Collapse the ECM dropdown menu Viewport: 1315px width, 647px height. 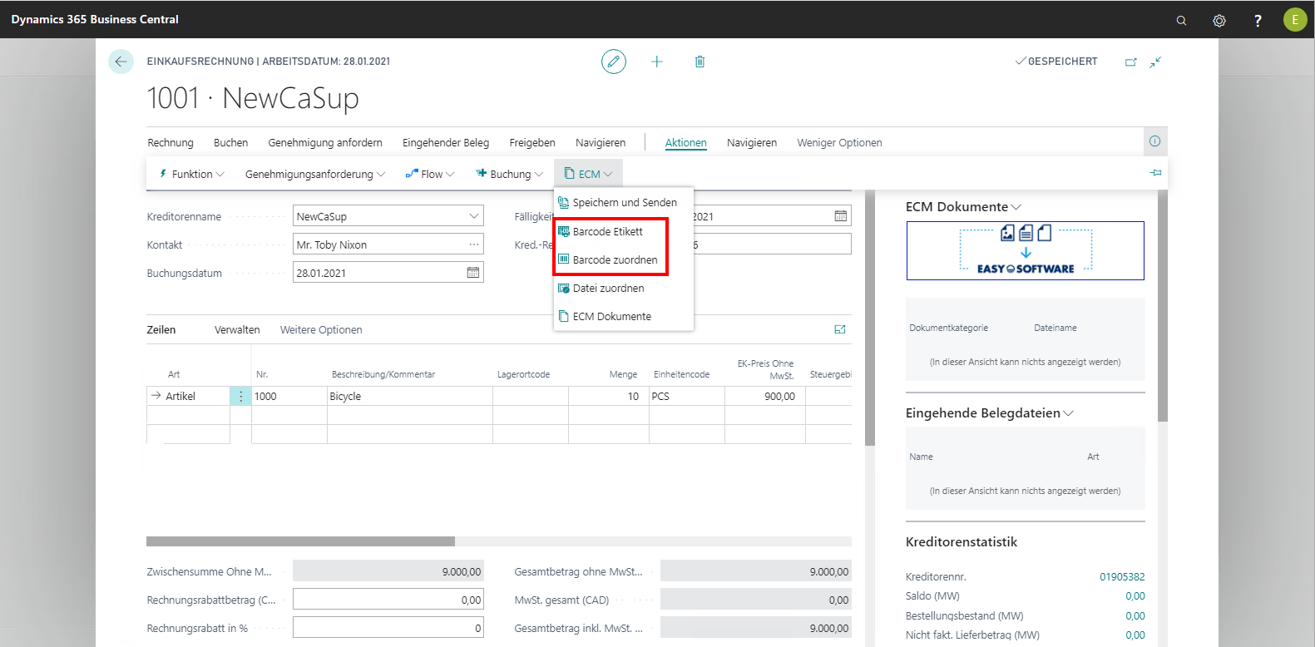[588, 174]
